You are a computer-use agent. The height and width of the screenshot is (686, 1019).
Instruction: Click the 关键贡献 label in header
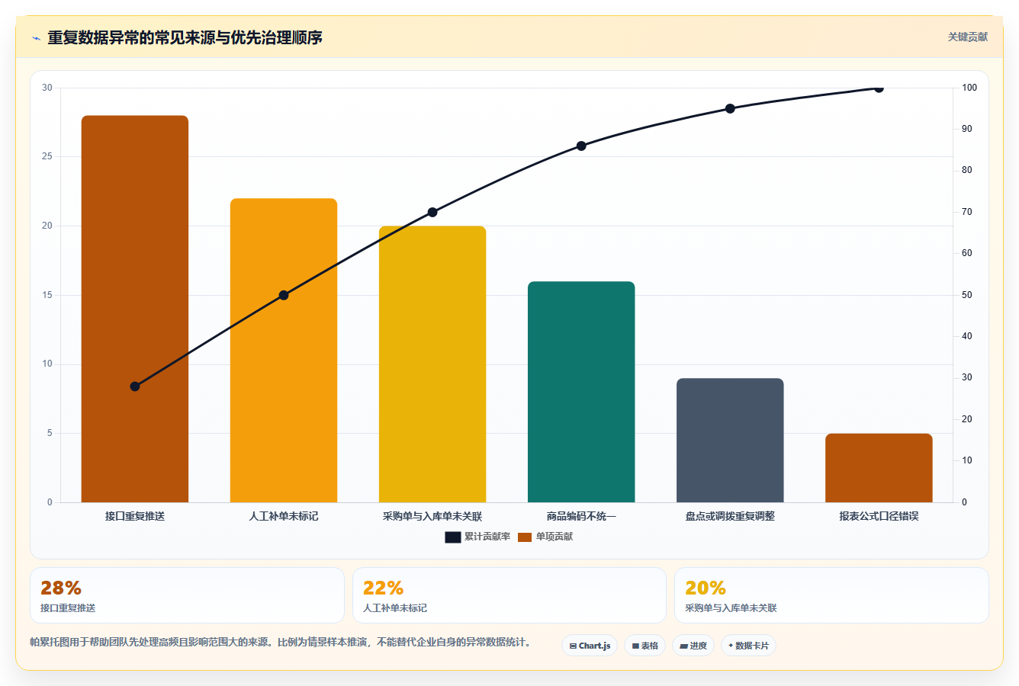[967, 37]
